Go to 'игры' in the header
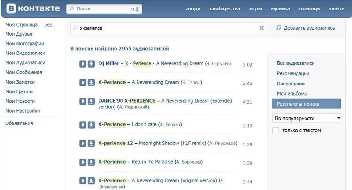This screenshot has height=190, width=352. [x=255, y=9]
